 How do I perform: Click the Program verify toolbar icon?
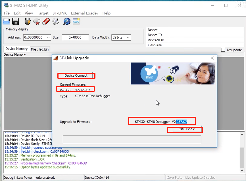55,21
